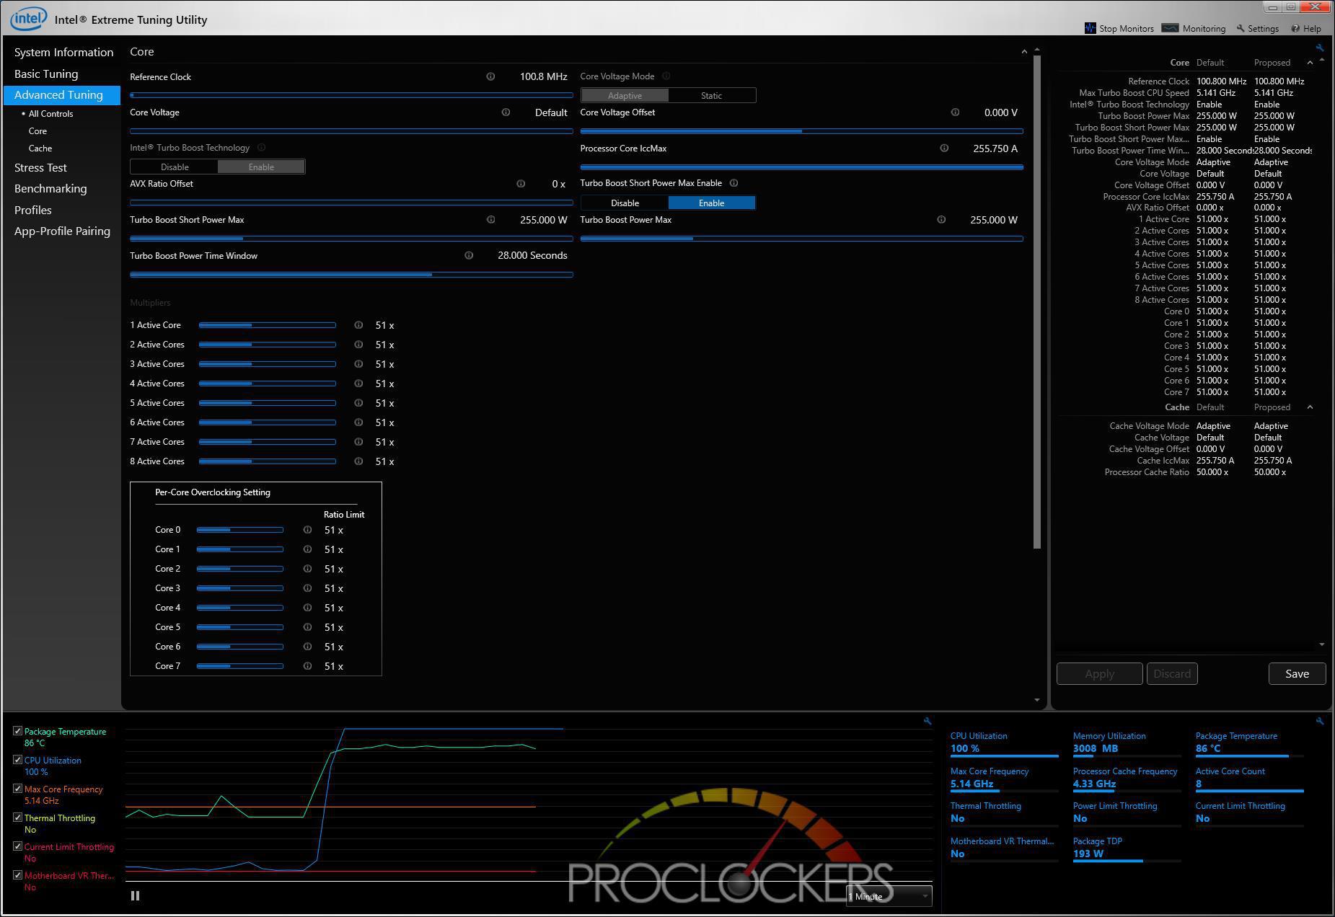Collapse Core group in proposed settings
Viewport: 1335px width, 917px height.
click(1310, 63)
